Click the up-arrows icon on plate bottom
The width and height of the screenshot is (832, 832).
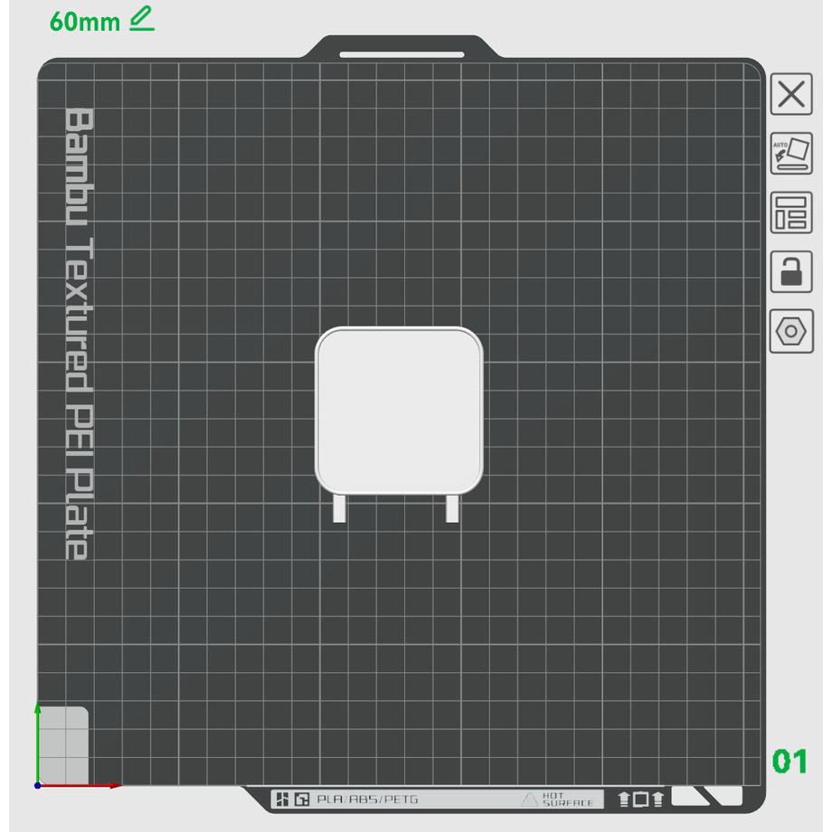pos(641,799)
